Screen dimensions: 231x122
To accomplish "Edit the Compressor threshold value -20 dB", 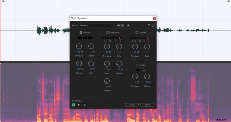I will pyautogui.click(x=107, y=52).
